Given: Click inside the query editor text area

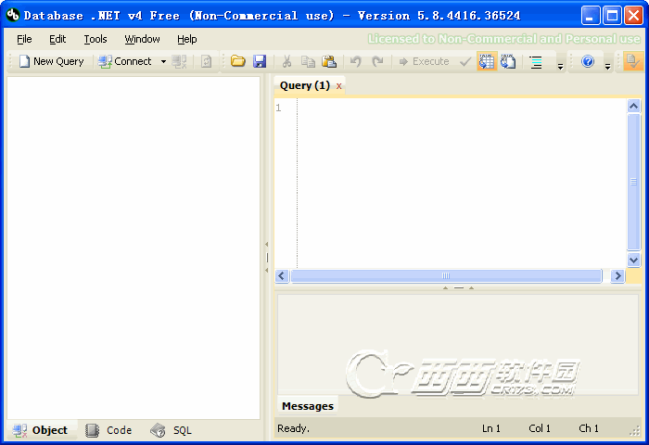Looking at the screenshot, I should click(x=462, y=183).
